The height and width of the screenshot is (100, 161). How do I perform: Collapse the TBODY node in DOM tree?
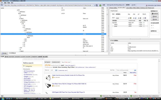coord(21,22)
